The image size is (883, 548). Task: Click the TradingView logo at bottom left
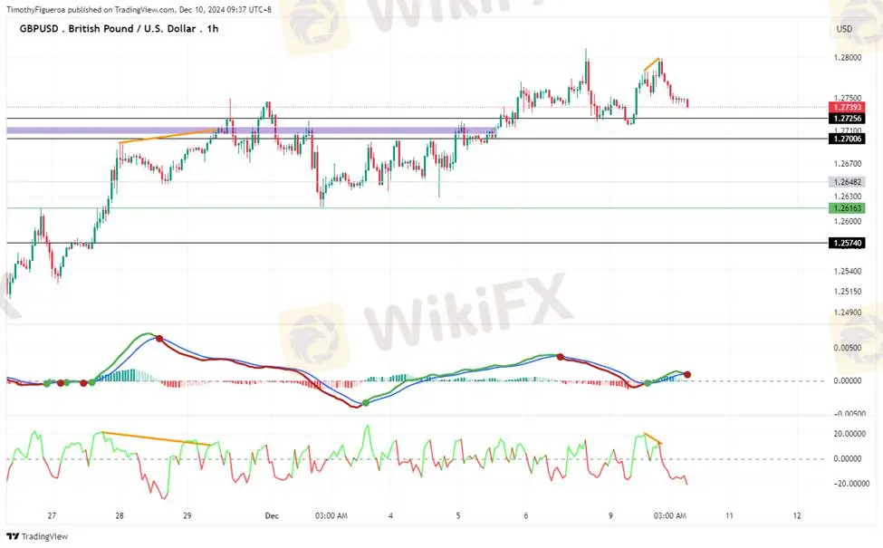(x=37, y=536)
